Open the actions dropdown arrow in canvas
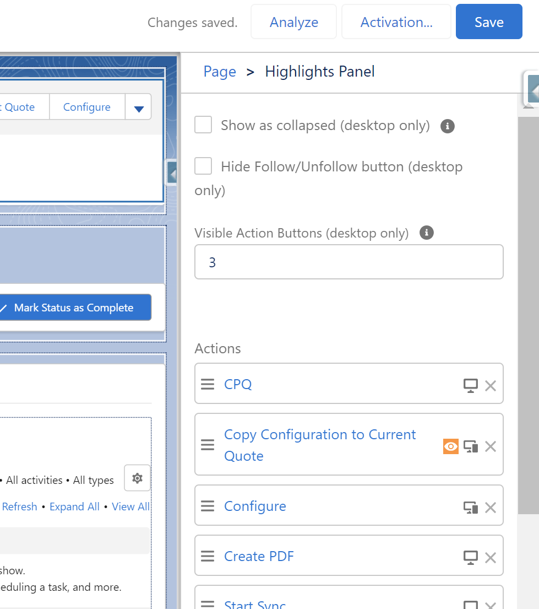Screen dimensions: 539x609 139,107
